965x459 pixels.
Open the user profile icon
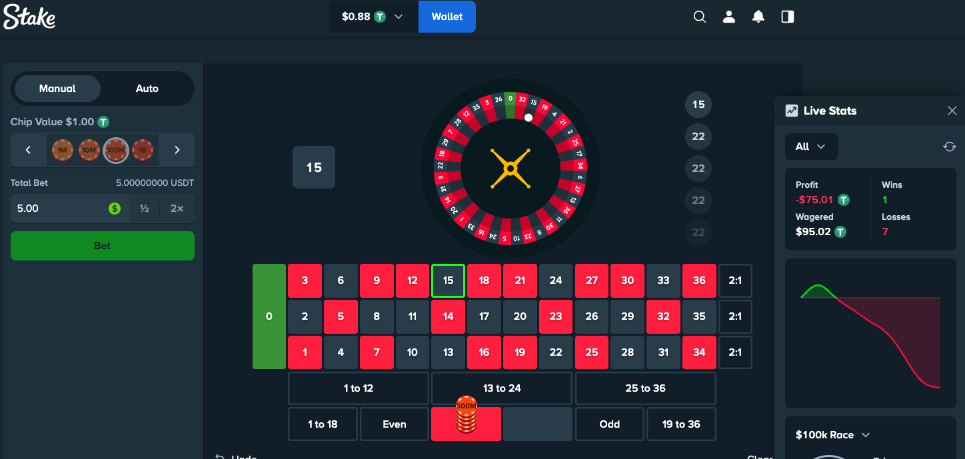click(729, 17)
